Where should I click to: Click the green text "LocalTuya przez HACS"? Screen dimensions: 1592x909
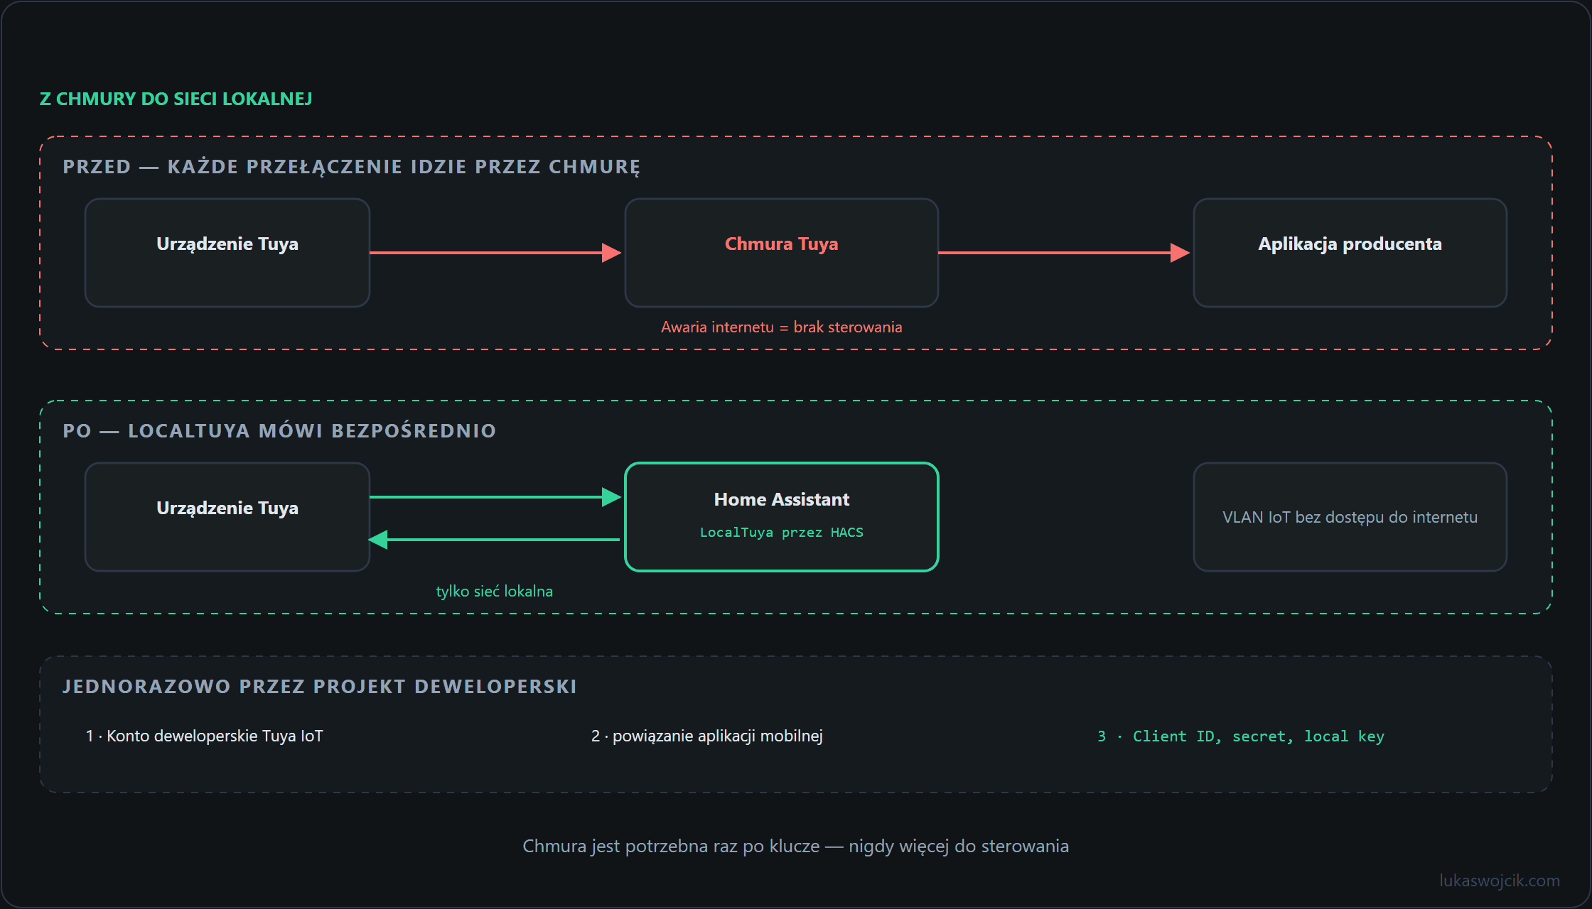coord(782,533)
